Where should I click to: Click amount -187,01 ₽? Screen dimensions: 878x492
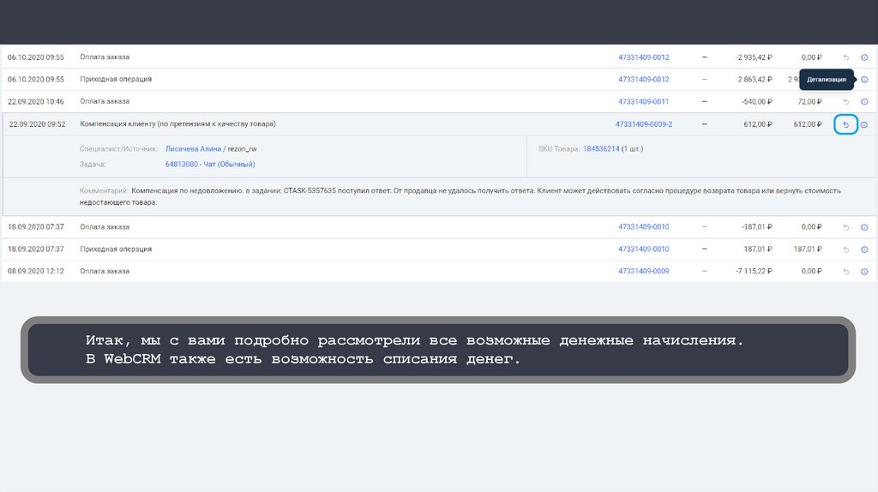tap(757, 226)
